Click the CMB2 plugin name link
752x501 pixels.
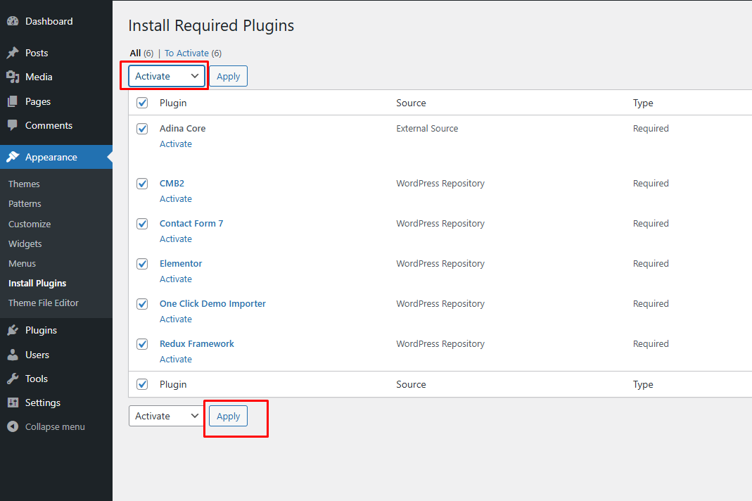pyautogui.click(x=172, y=184)
